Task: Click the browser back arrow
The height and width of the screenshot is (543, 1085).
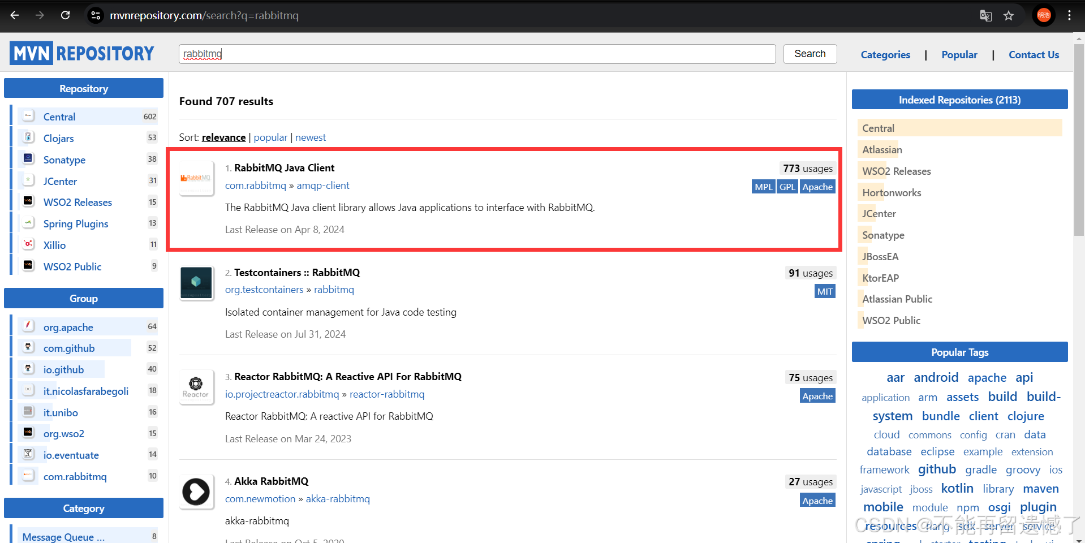Action: 15,15
